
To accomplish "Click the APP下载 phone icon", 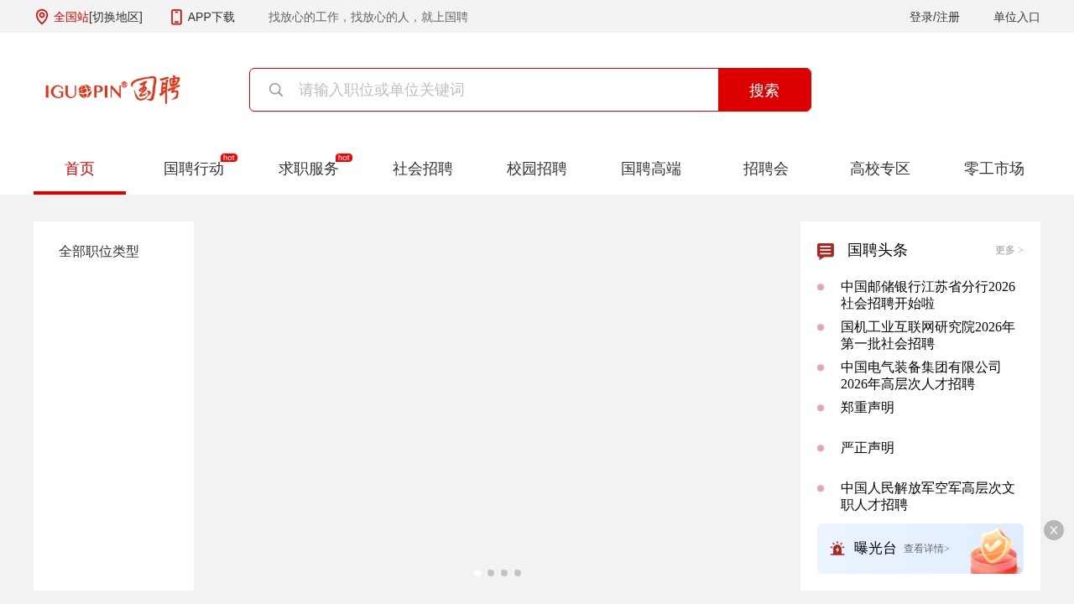I will [x=176, y=17].
